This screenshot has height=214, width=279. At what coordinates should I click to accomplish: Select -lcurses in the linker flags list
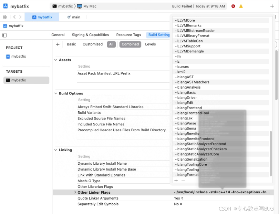[182, 67]
